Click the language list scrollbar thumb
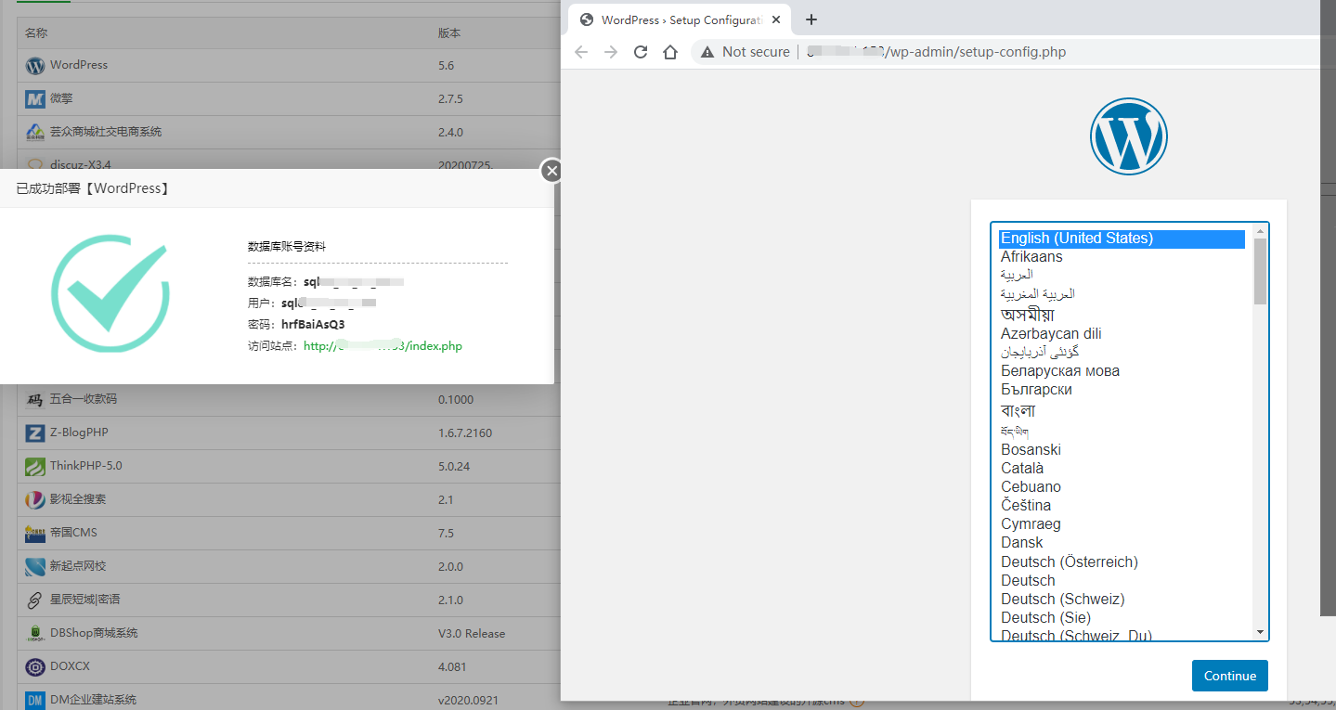 coord(1260,272)
